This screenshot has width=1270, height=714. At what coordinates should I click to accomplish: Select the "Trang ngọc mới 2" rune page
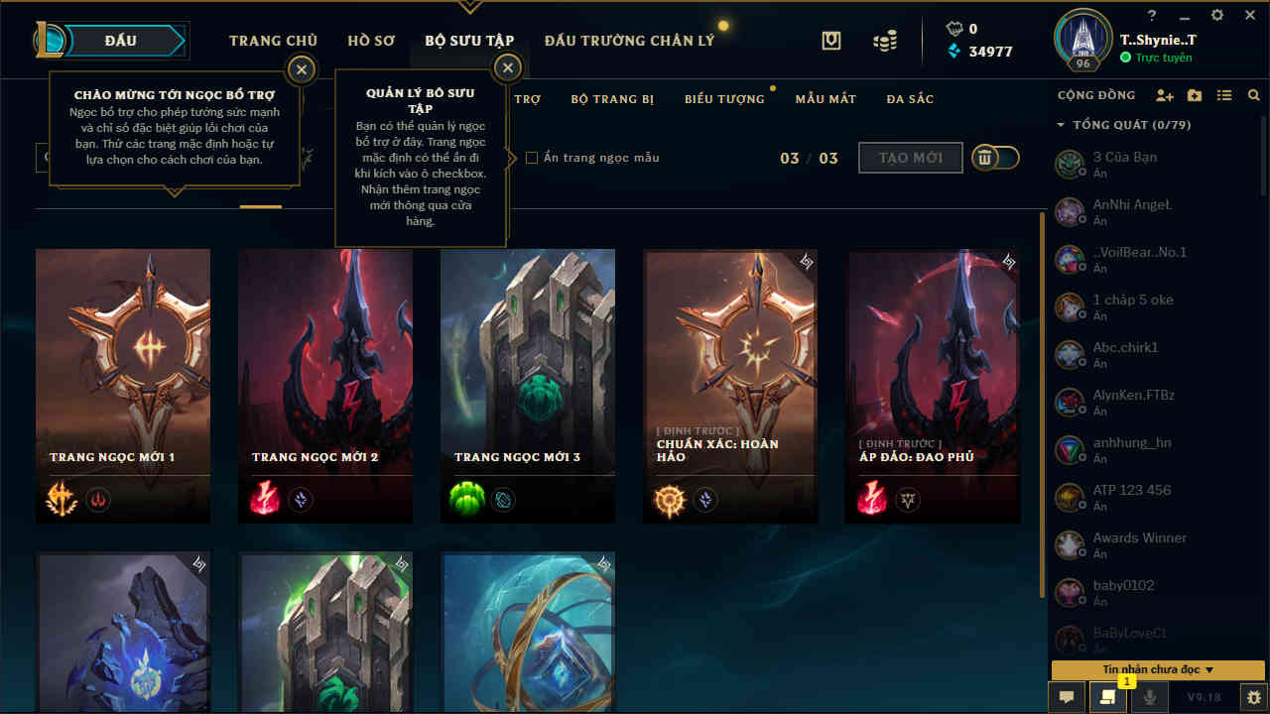point(325,386)
